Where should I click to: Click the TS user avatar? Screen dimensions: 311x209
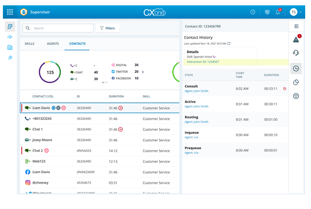(294, 12)
